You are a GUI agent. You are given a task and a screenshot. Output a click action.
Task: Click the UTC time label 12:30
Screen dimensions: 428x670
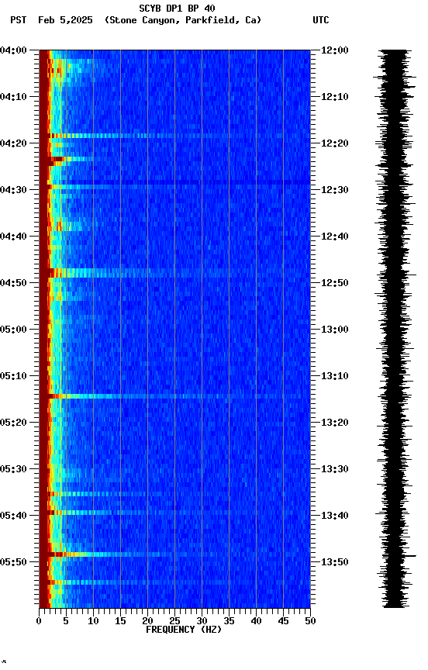pyautogui.click(x=335, y=190)
